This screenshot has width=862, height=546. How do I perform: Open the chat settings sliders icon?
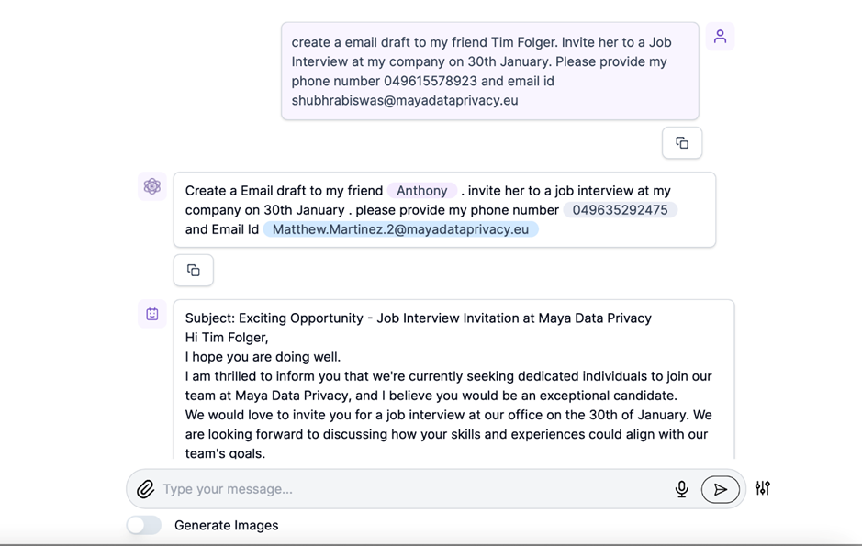tap(762, 488)
